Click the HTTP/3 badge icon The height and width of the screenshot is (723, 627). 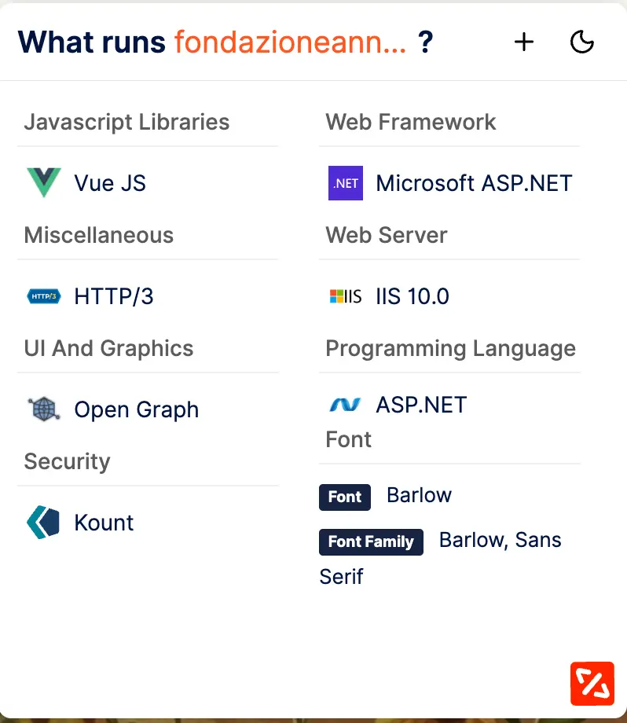tap(43, 296)
